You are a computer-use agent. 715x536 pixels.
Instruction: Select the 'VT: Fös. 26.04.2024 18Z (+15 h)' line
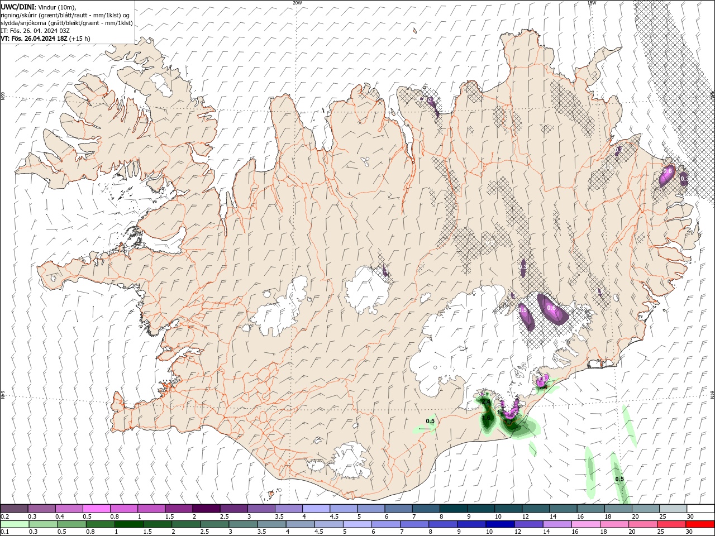click(46, 39)
